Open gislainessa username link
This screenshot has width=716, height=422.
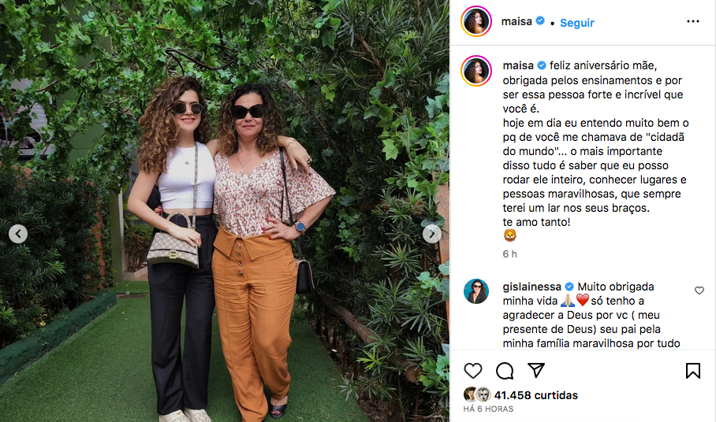pos(532,287)
